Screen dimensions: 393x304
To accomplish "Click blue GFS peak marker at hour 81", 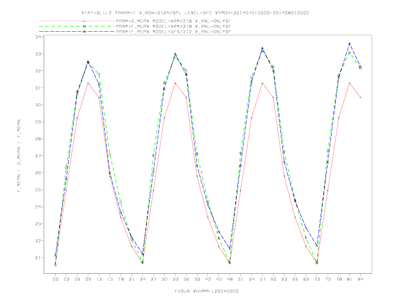I will pos(350,44).
